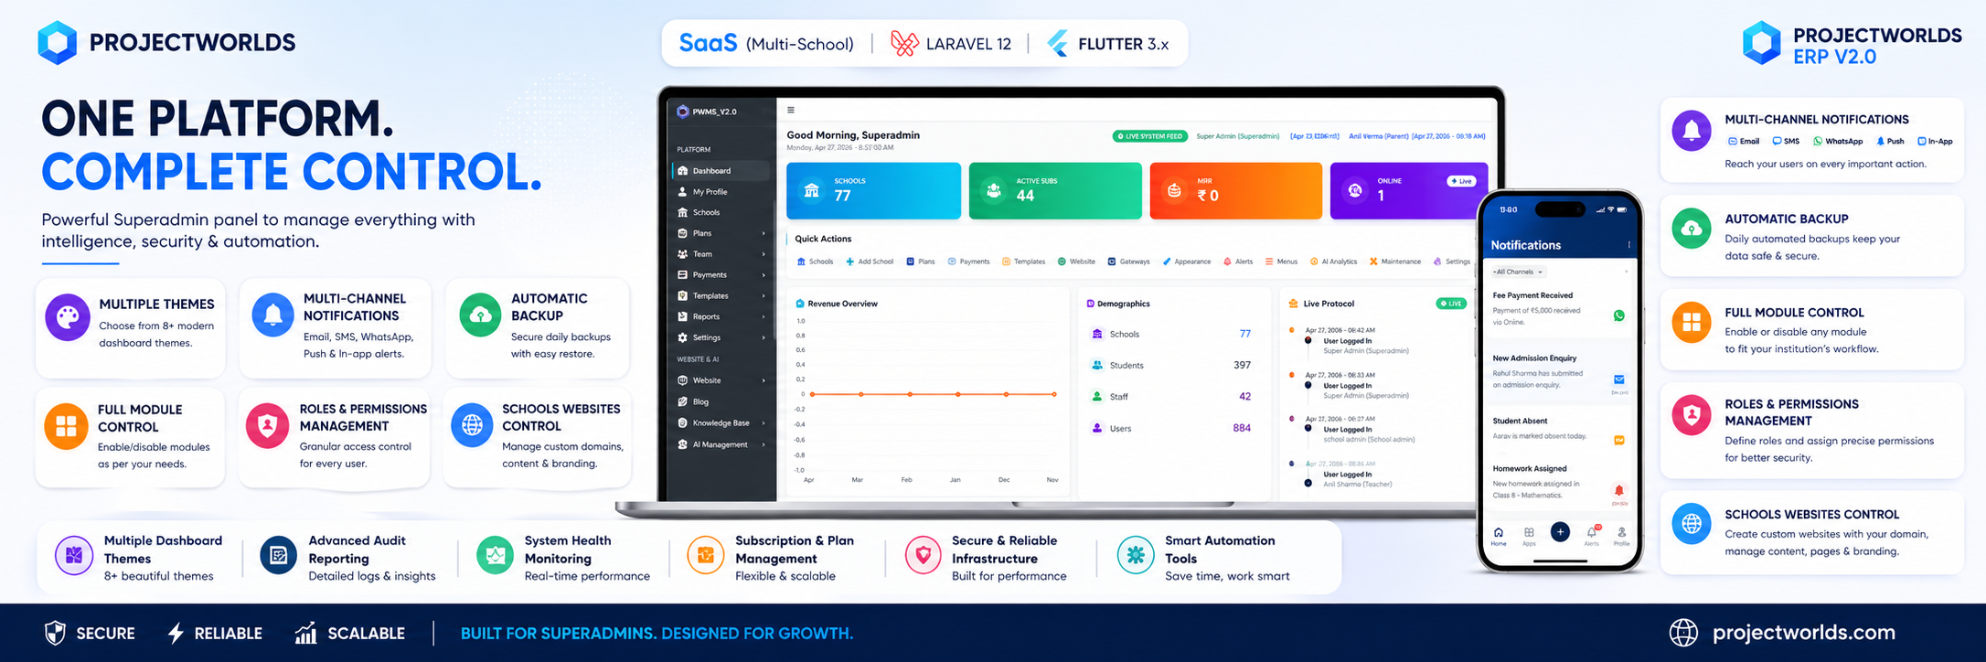The width and height of the screenshot is (1986, 662).
Task: Click the purple palette icon for Multiple Themes
Action: [x=68, y=317]
